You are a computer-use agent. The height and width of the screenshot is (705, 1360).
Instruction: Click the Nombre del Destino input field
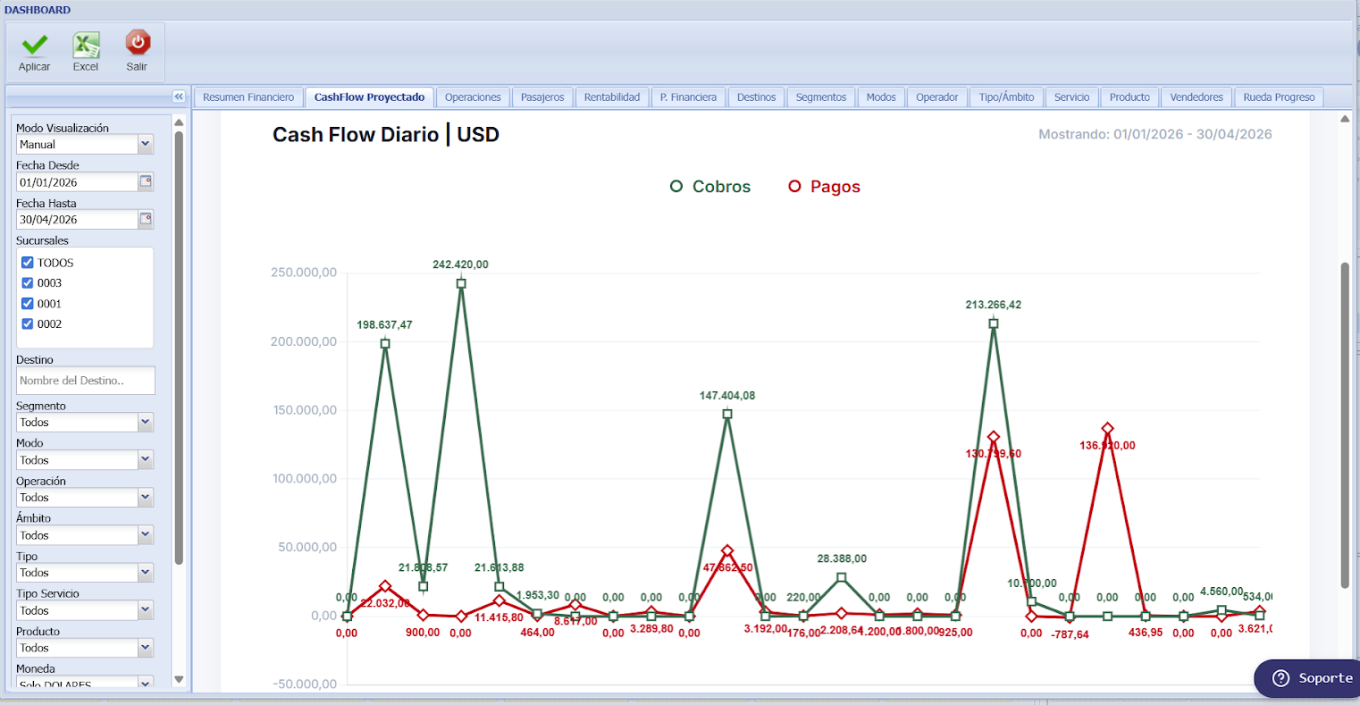[85, 381]
